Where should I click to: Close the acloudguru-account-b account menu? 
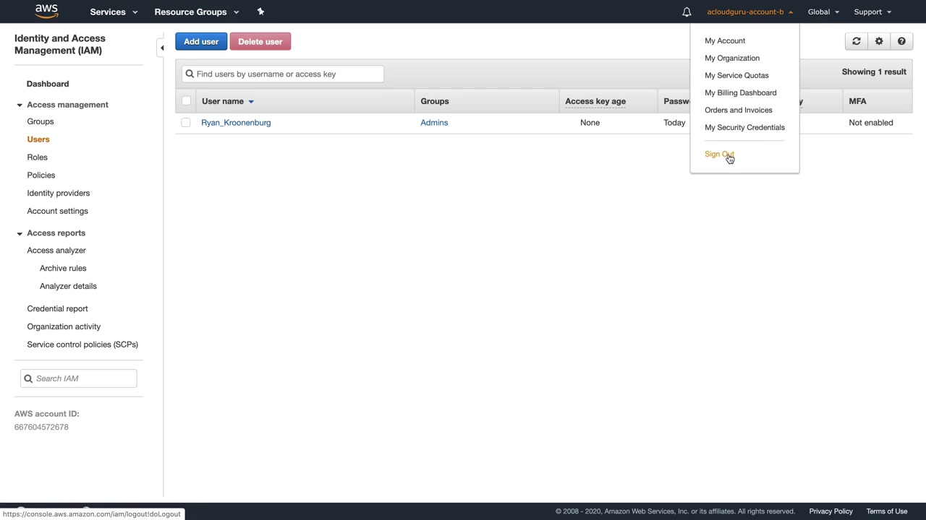tap(750, 12)
